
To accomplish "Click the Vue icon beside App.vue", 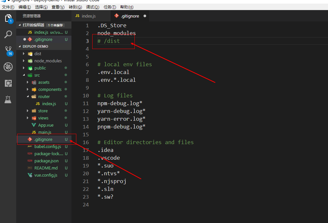I will click(34, 125).
